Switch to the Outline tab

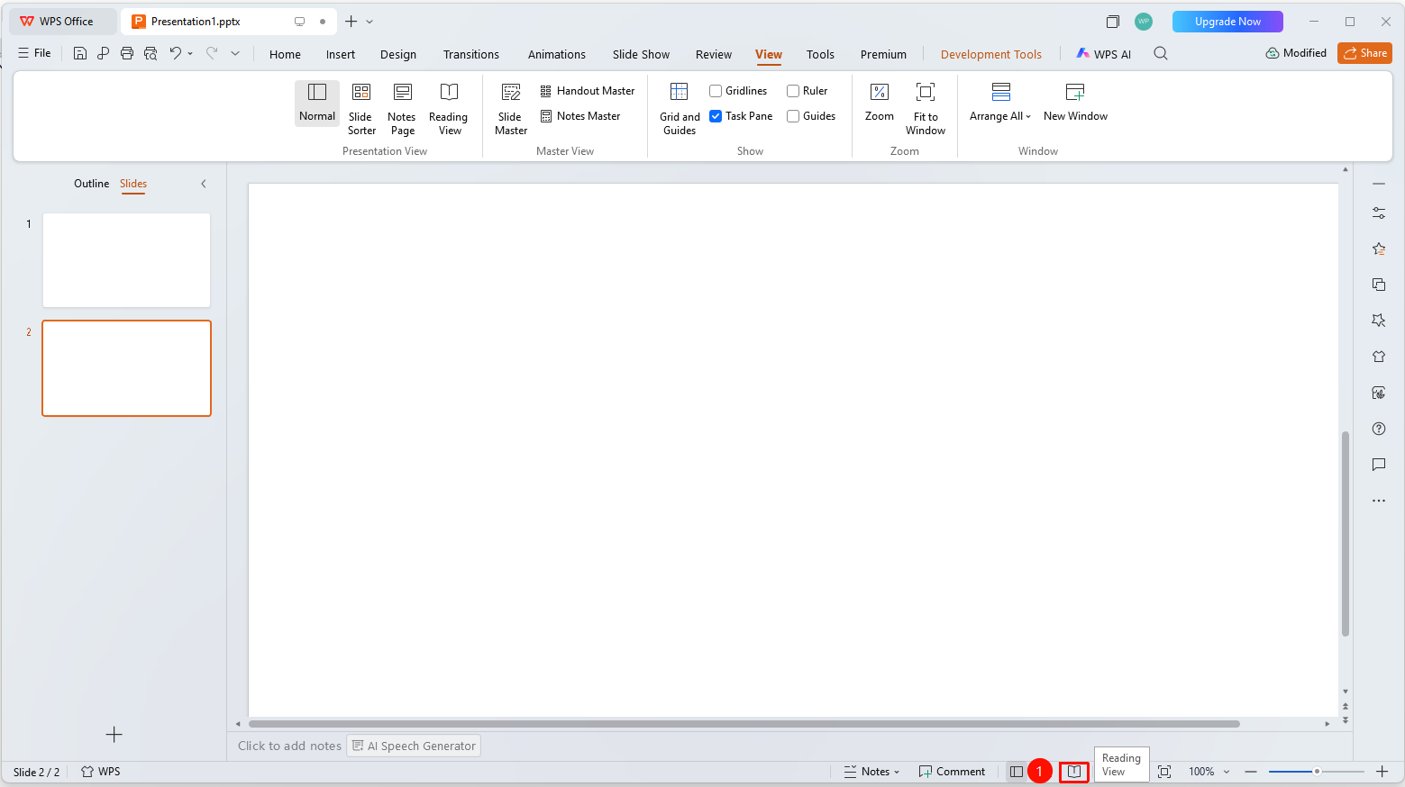[x=91, y=184]
